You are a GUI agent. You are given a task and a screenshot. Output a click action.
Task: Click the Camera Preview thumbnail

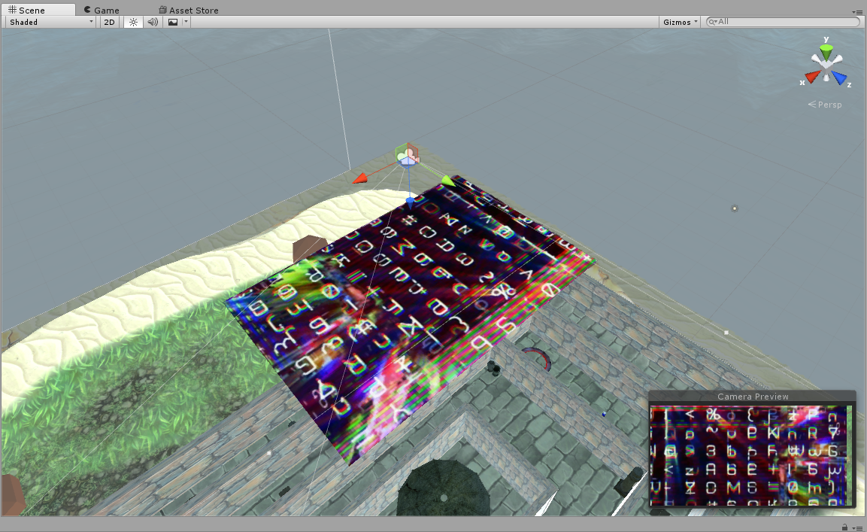(x=751, y=456)
